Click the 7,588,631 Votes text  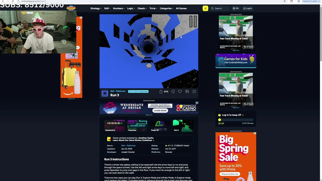pyautogui.click(x=181, y=146)
